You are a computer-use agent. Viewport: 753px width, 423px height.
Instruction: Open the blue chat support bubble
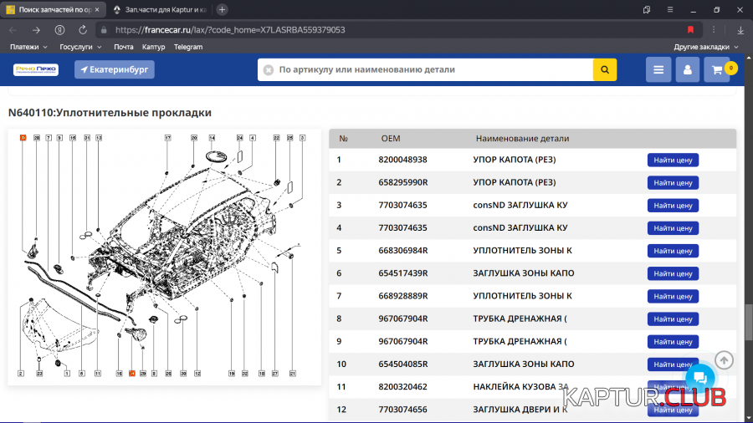(x=699, y=378)
